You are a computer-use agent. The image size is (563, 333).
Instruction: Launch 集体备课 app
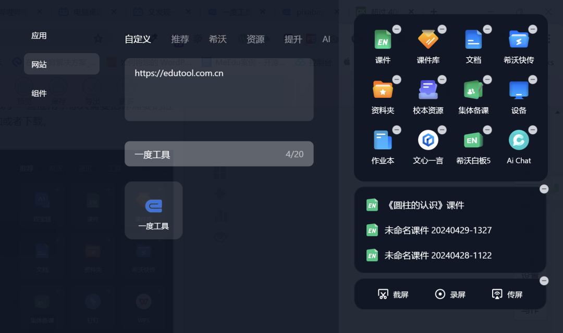(x=473, y=89)
